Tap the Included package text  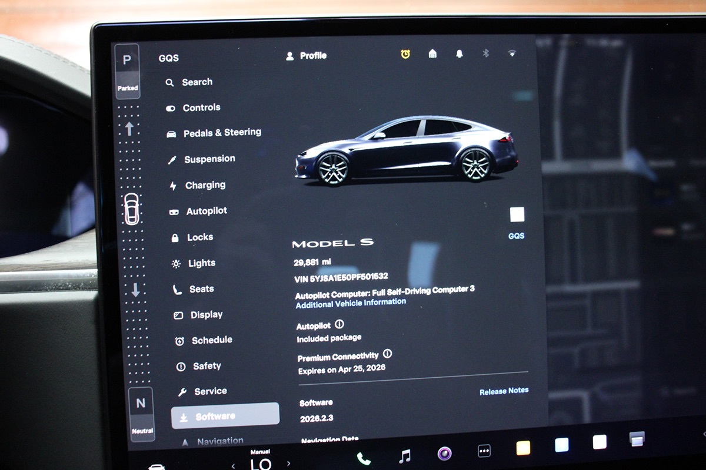(329, 338)
